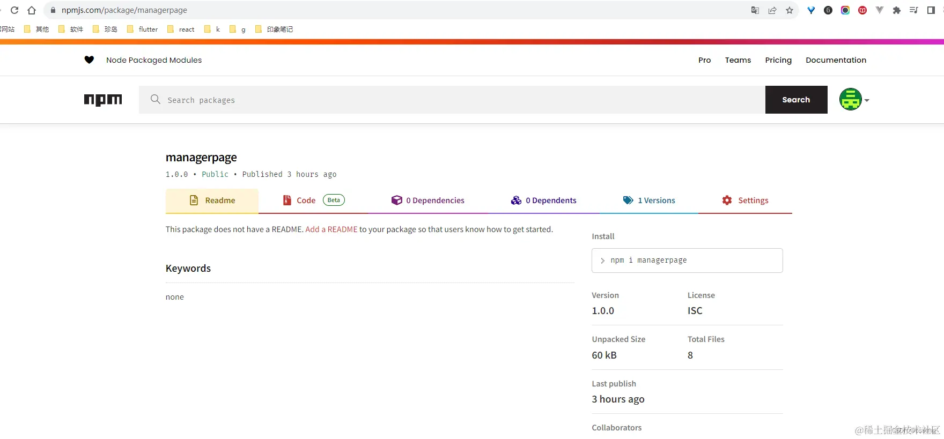
Task: Open the Pricing link in header
Action: [778, 60]
